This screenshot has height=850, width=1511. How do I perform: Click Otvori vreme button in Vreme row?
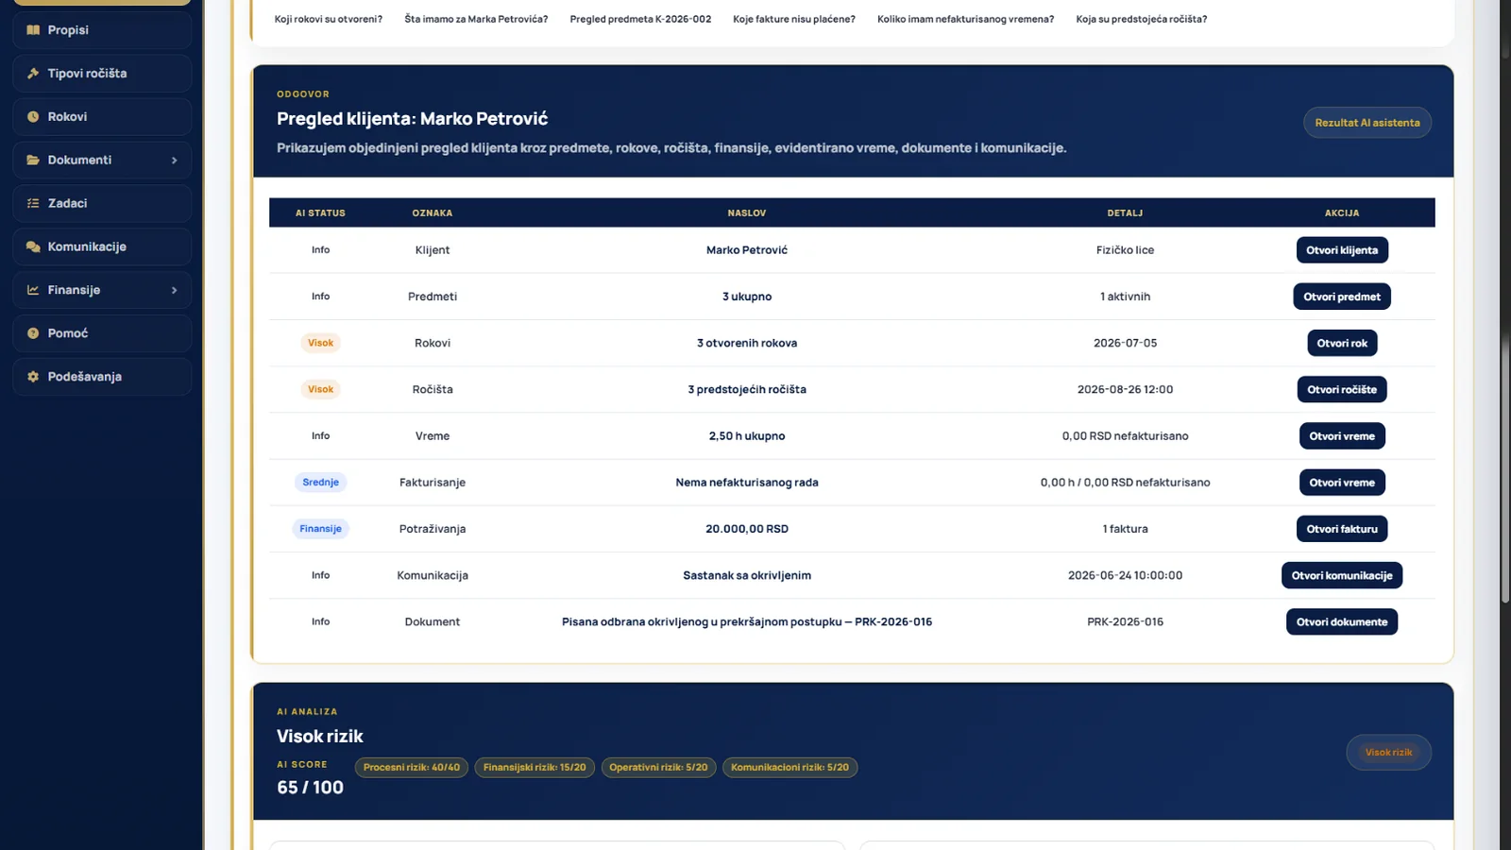point(1342,436)
